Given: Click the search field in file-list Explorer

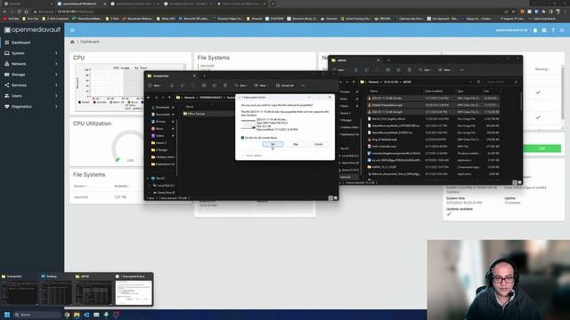Looking at the screenshot, I should [x=501, y=82].
